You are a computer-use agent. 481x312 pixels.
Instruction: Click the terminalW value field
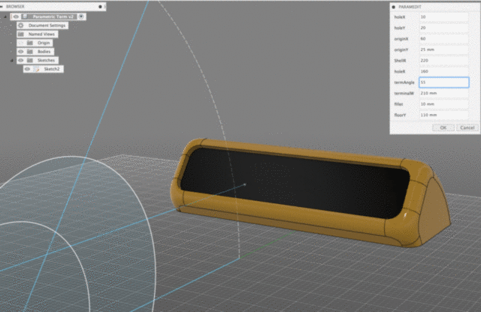(443, 93)
